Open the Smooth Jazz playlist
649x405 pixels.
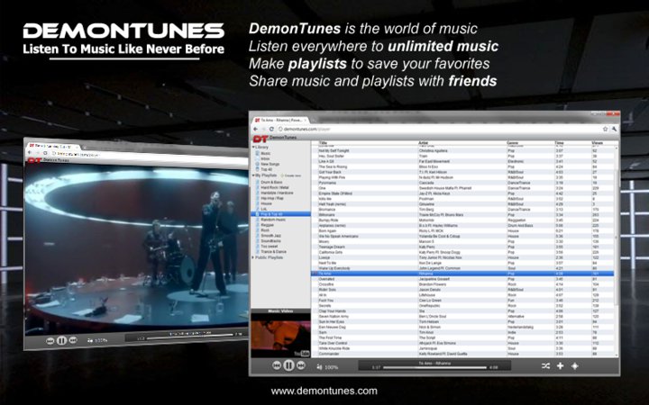270,236
